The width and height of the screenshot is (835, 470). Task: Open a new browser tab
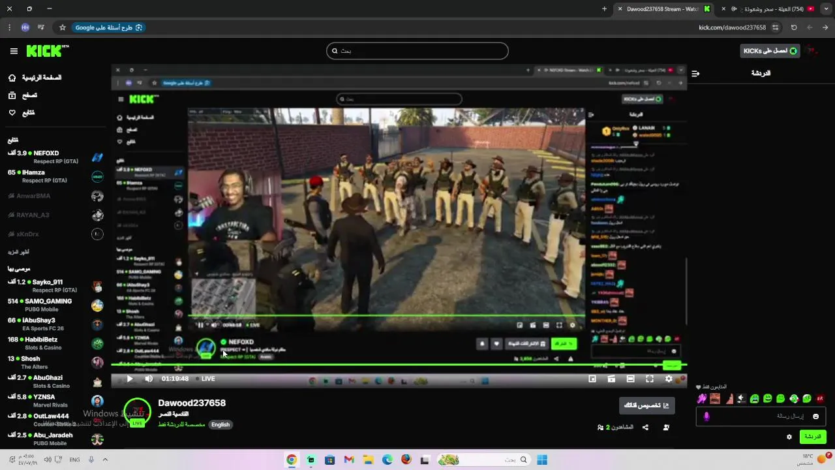604,9
